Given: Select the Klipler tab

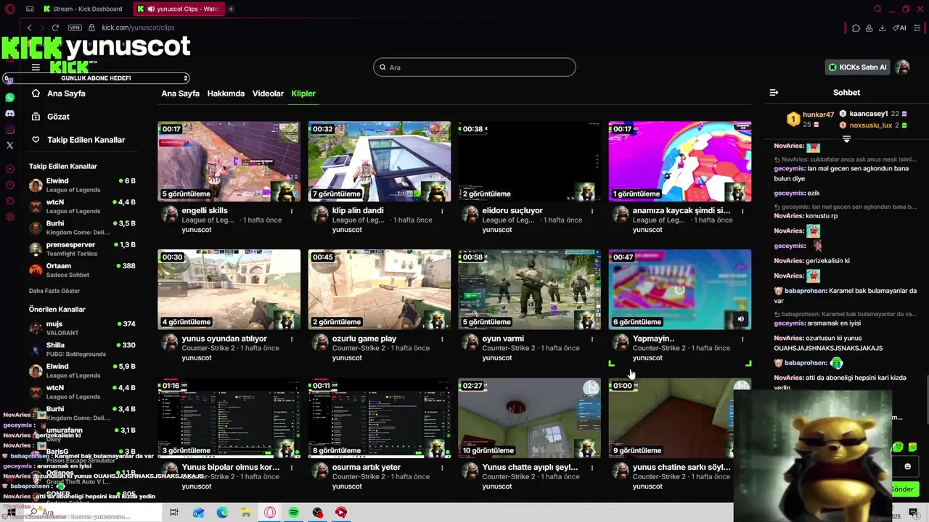Looking at the screenshot, I should (x=303, y=94).
